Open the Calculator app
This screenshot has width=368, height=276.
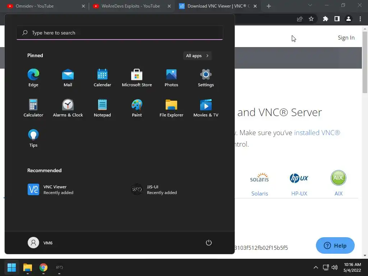(33, 108)
